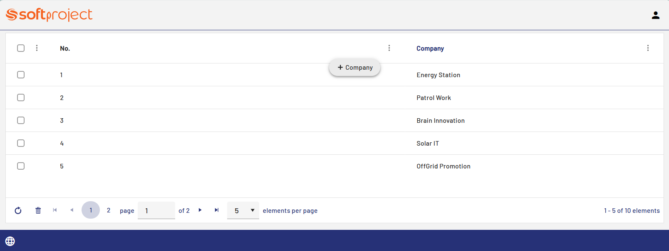Tick the OffGrid Promotion row checkbox
This screenshot has height=251, width=669.
tap(21, 166)
